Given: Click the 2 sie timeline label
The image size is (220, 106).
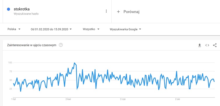Looking at the screenshot, I should (177, 99).
